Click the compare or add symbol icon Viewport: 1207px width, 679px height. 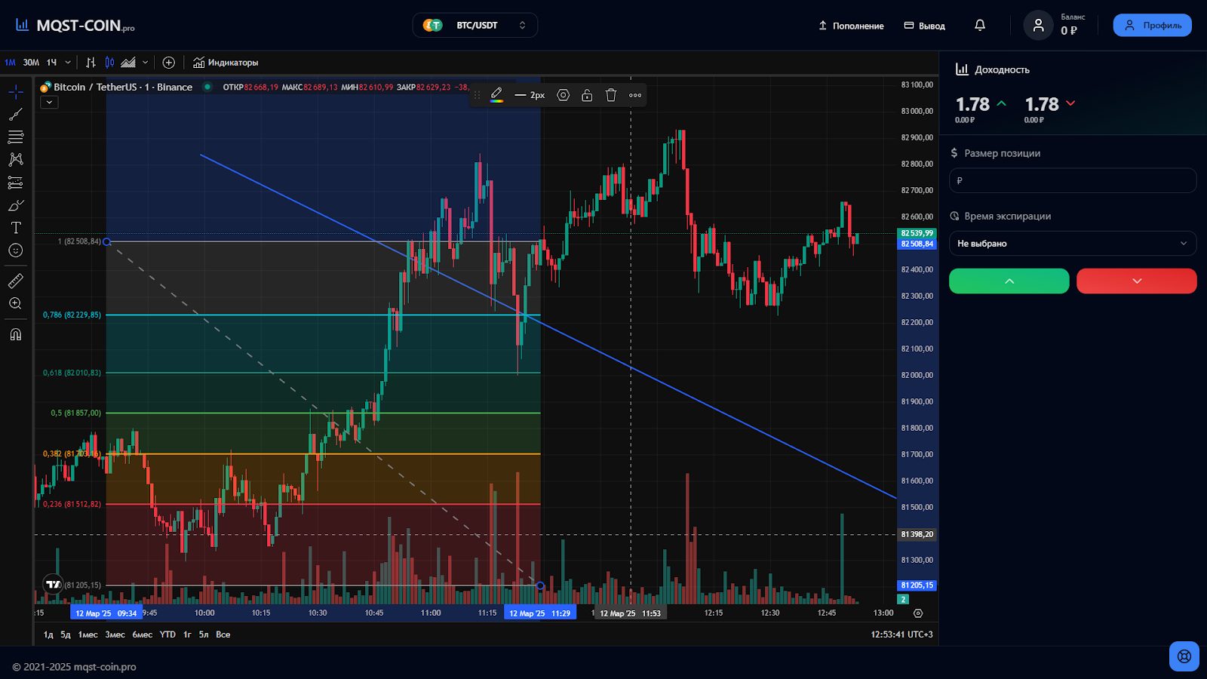coord(169,63)
